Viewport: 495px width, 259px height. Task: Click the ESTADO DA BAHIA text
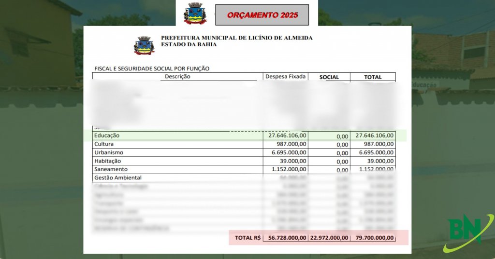(x=189, y=44)
